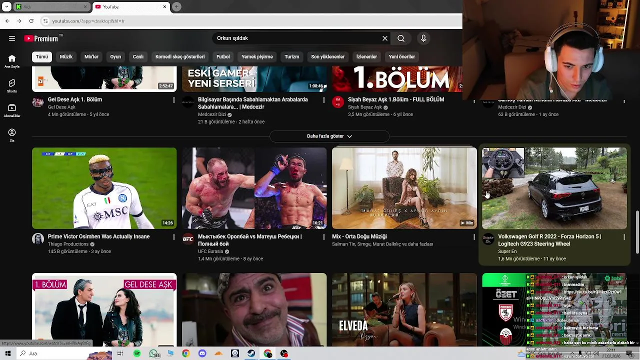Click the Super En channel avatar
640x360 pixels.
pyautogui.click(x=488, y=239)
